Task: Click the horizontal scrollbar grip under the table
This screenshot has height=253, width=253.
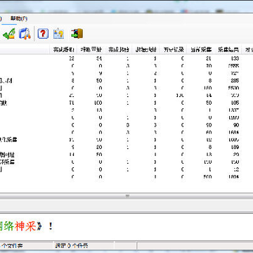Action: coord(127,196)
